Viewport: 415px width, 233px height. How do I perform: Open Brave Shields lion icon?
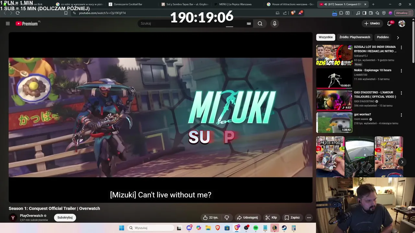tap(293, 13)
